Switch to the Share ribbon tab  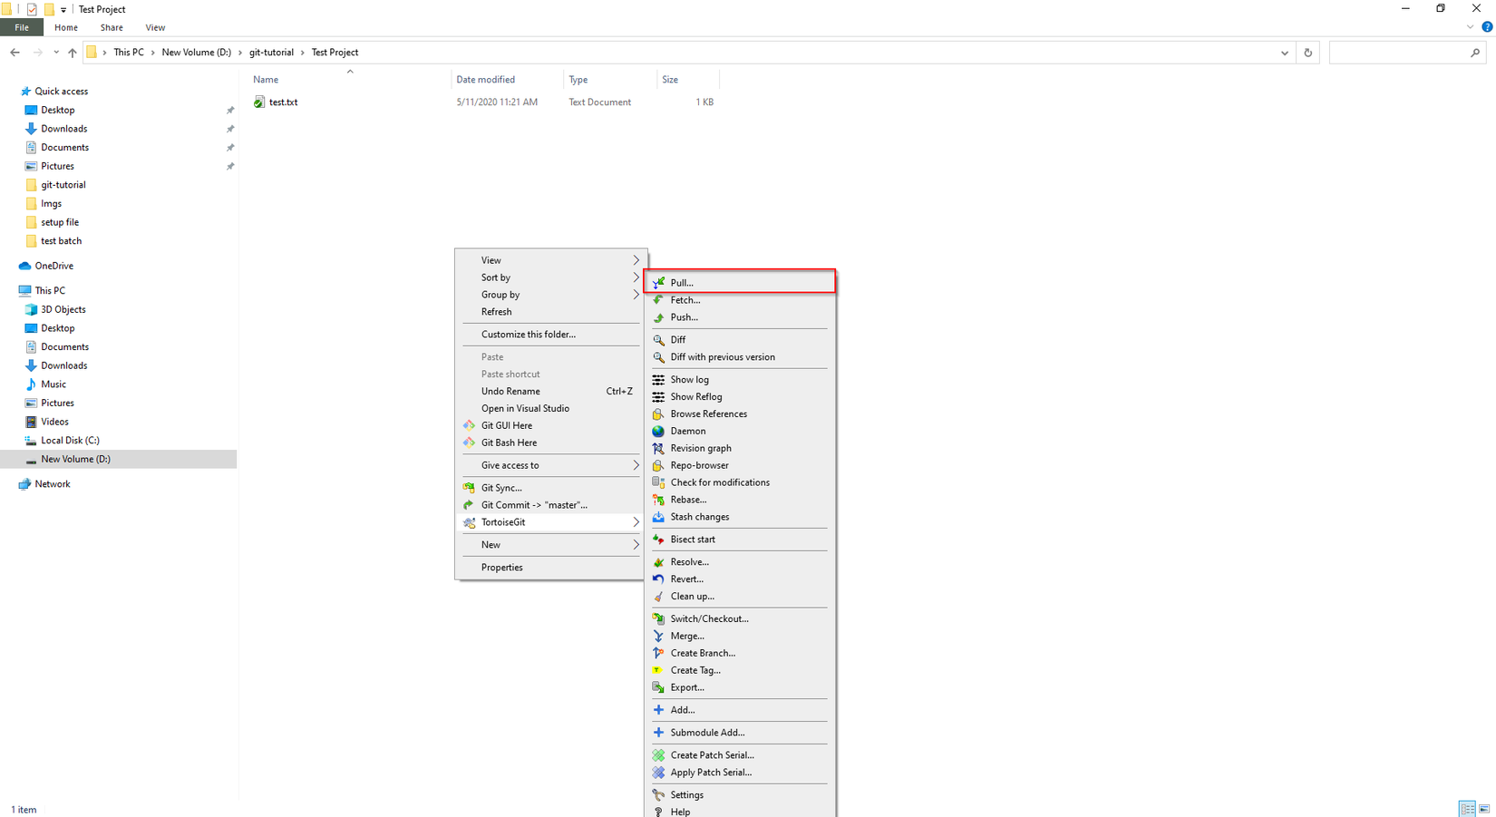[112, 28]
